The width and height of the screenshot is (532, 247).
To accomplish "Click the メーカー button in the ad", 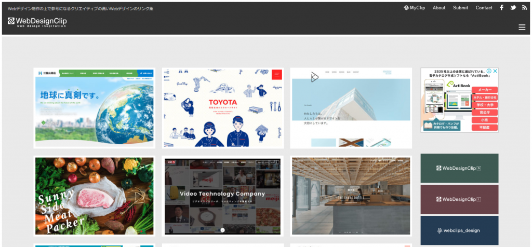I will (x=485, y=90).
